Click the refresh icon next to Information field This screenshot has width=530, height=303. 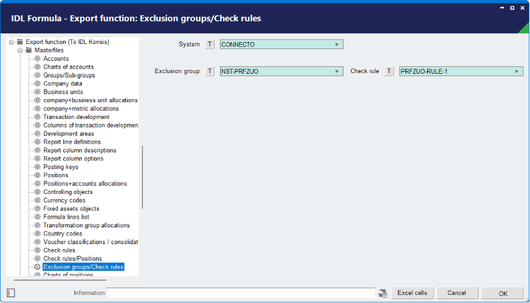point(382,293)
